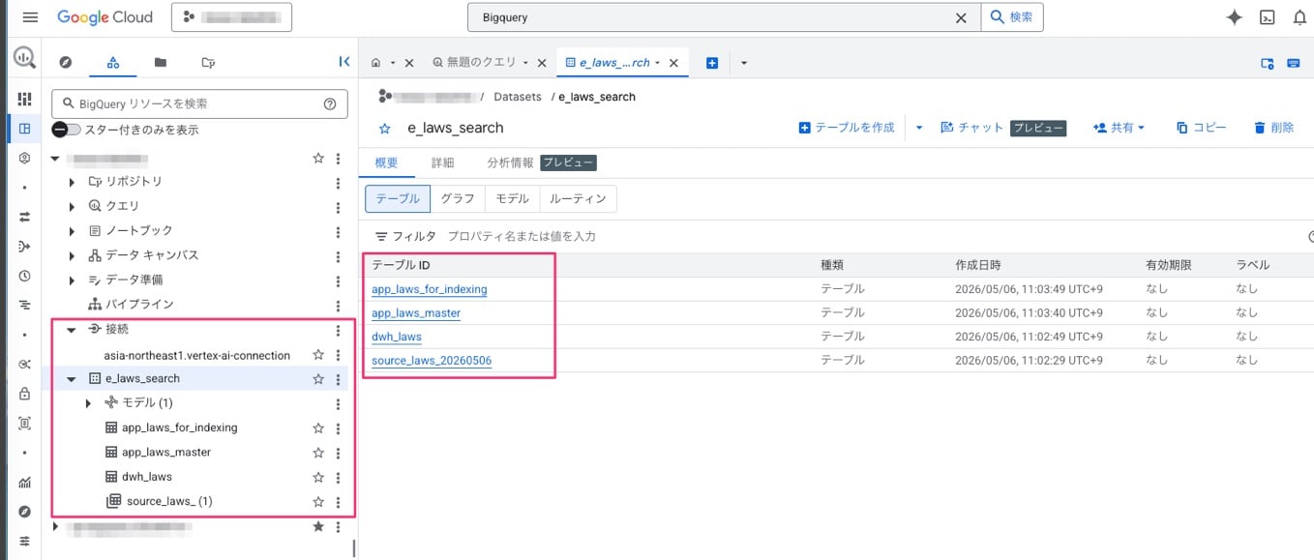The image size is (1314, 560).
Task: Expand データ準備 tree node
Action: tap(72, 280)
